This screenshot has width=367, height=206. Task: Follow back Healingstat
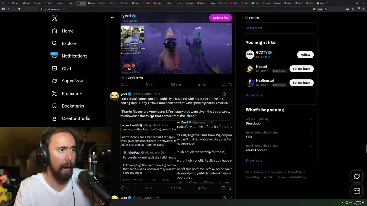click(302, 83)
